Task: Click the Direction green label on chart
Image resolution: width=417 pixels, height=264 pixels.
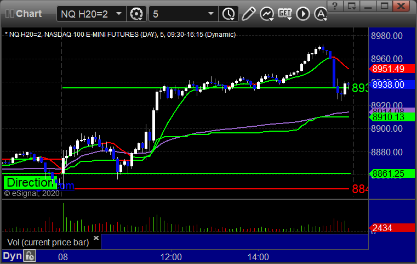Action: (30, 183)
